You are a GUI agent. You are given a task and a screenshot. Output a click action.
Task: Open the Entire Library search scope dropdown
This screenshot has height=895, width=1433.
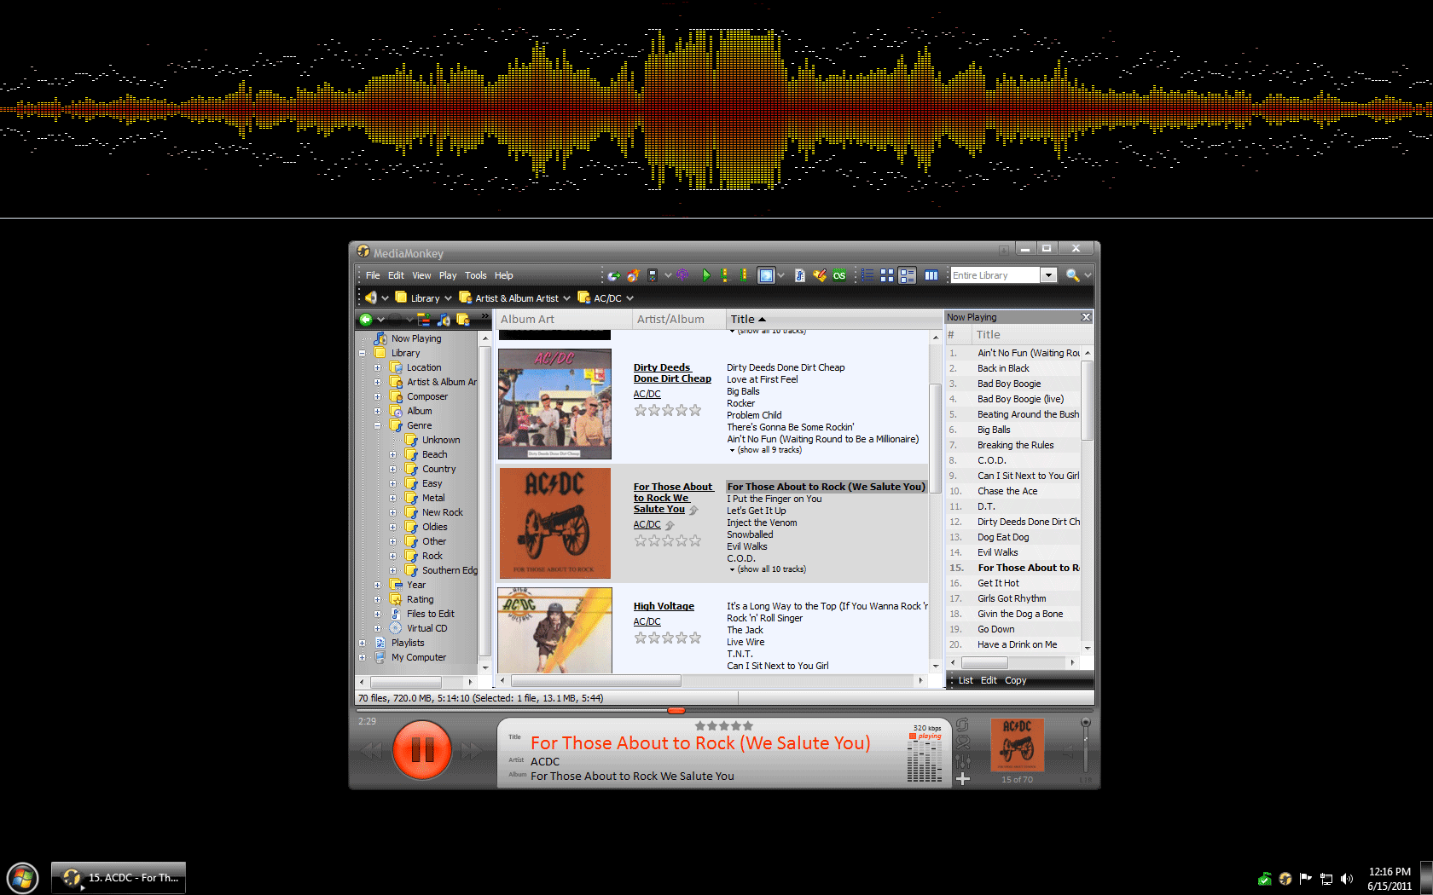click(x=1049, y=275)
